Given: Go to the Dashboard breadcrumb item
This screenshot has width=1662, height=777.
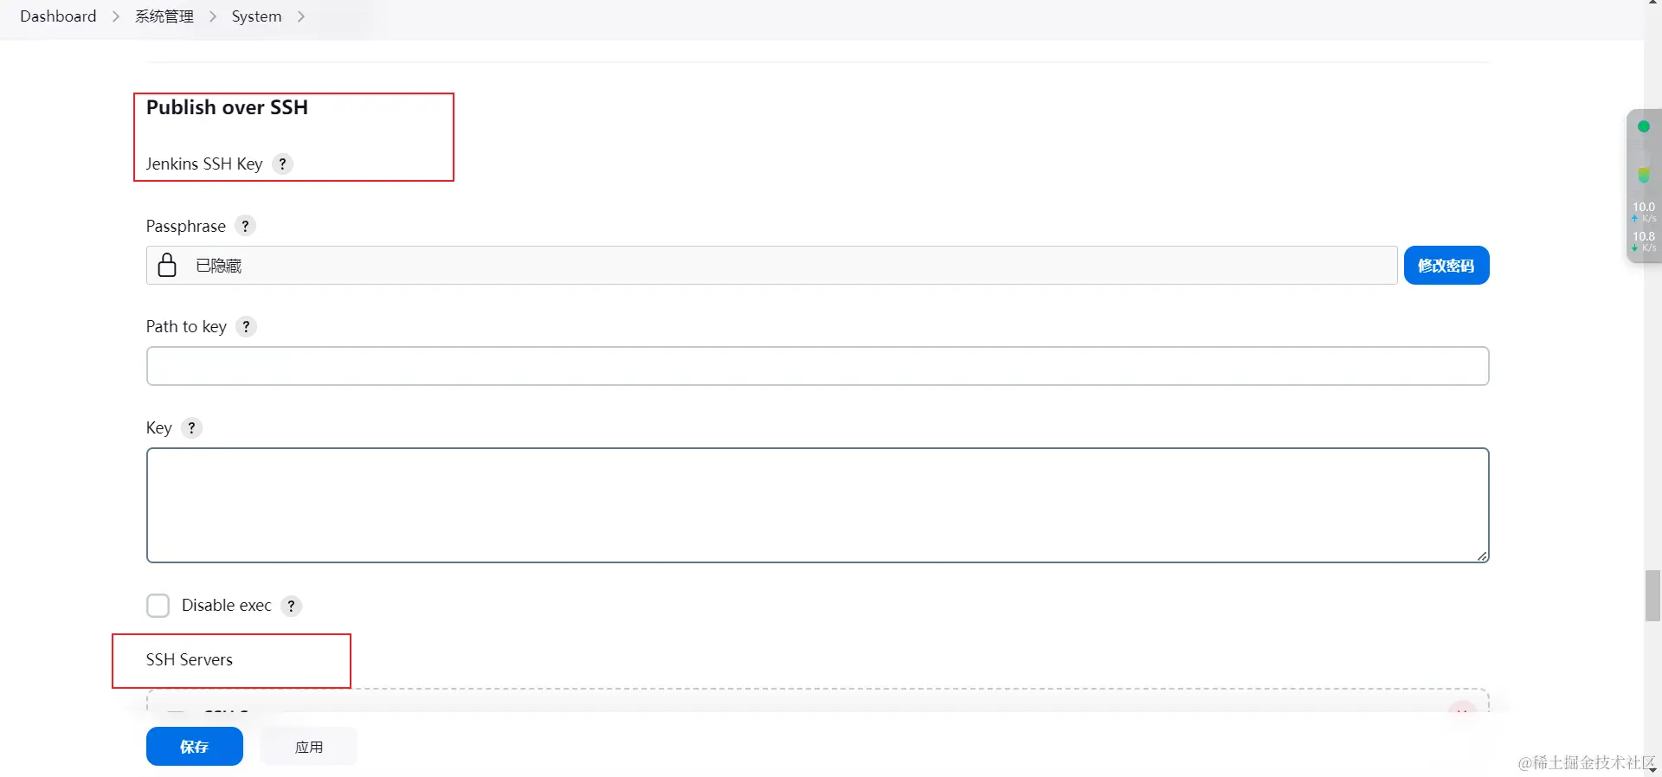Looking at the screenshot, I should [x=58, y=17].
